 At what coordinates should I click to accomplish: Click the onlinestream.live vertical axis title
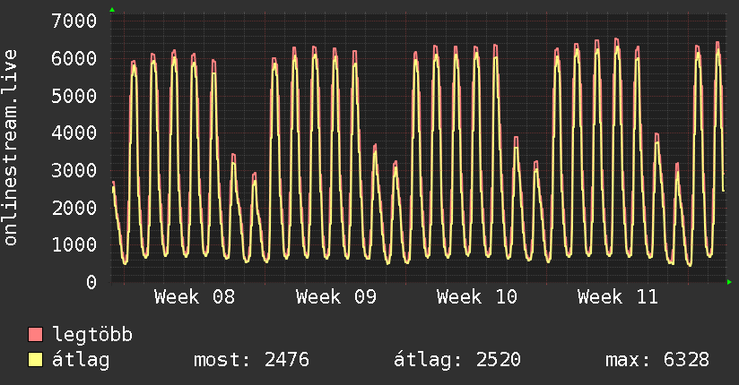tap(11, 148)
